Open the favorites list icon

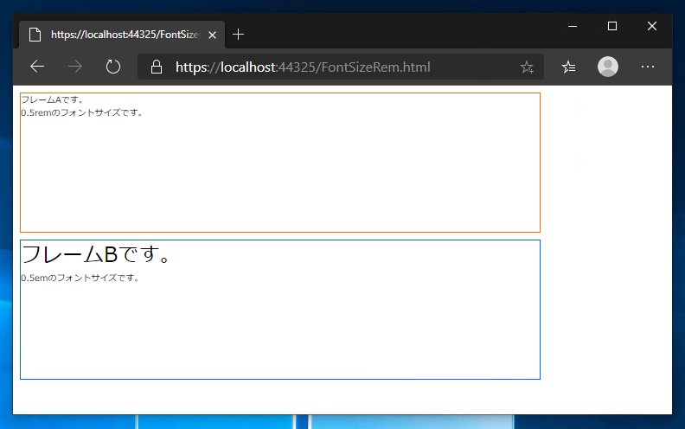point(568,67)
